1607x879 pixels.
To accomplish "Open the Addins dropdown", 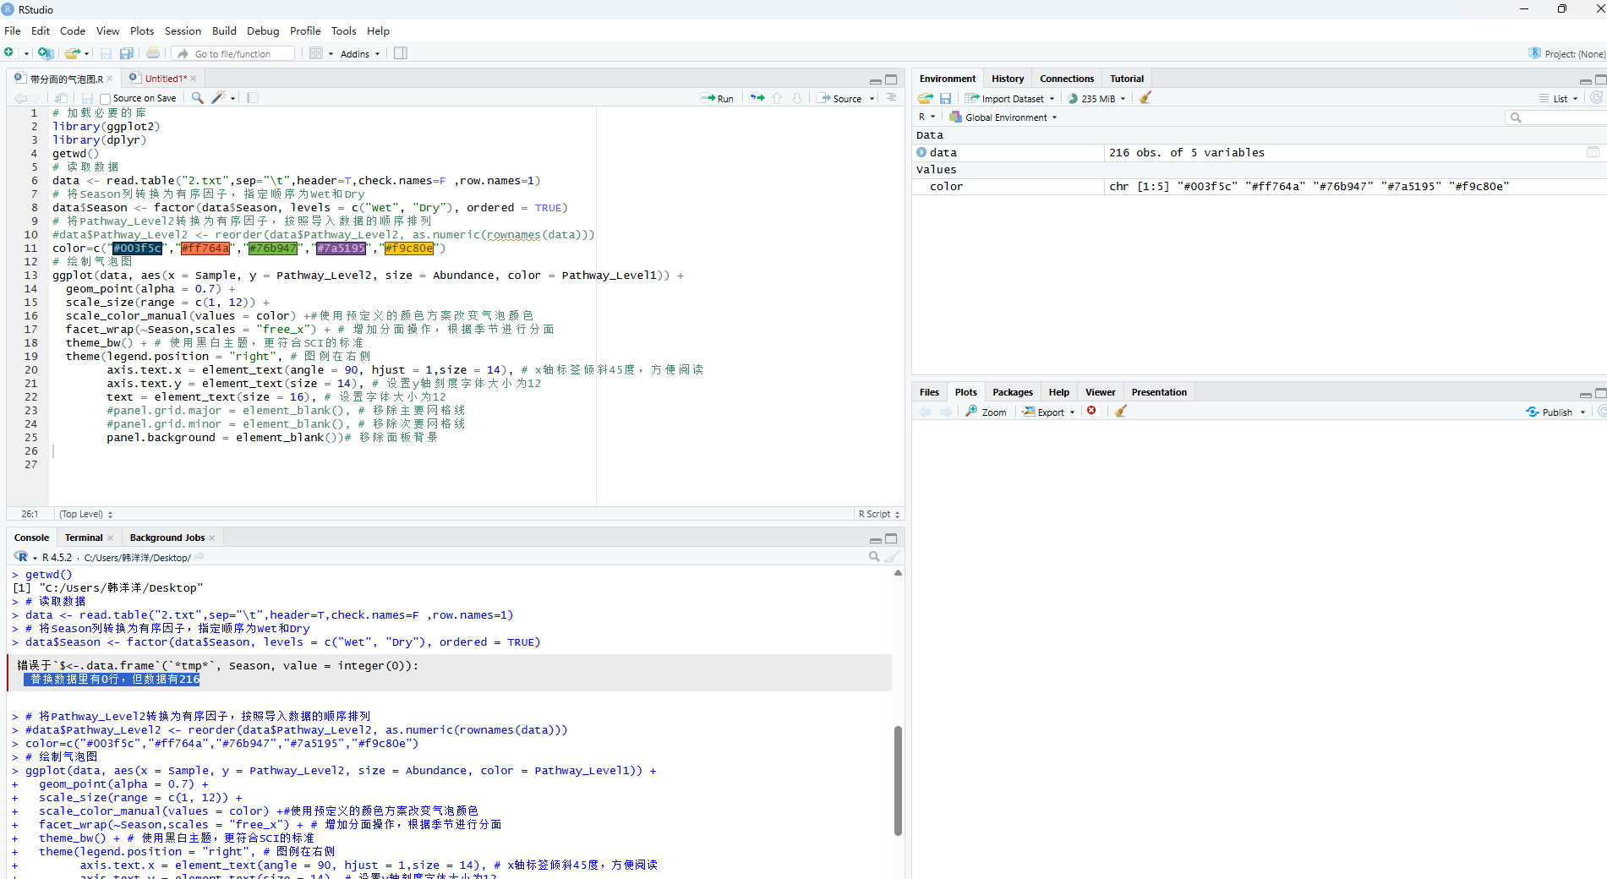I will 360,53.
